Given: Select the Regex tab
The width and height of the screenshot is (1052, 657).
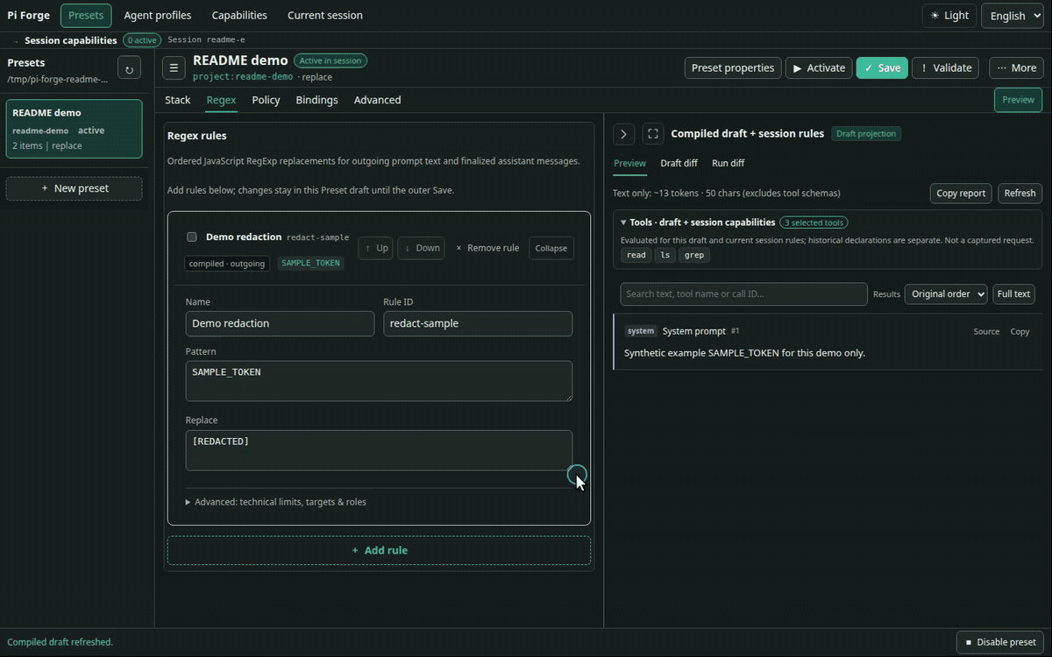Looking at the screenshot, I should point(221,100).
